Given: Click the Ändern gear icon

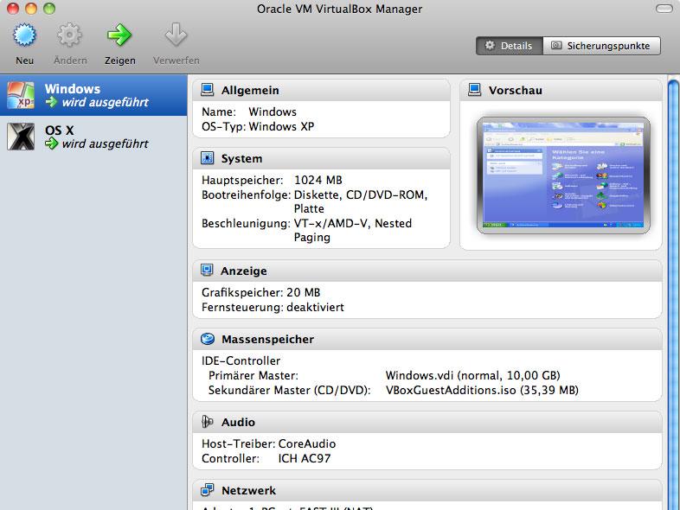Looking at the screenshot, I should point(69,35).
